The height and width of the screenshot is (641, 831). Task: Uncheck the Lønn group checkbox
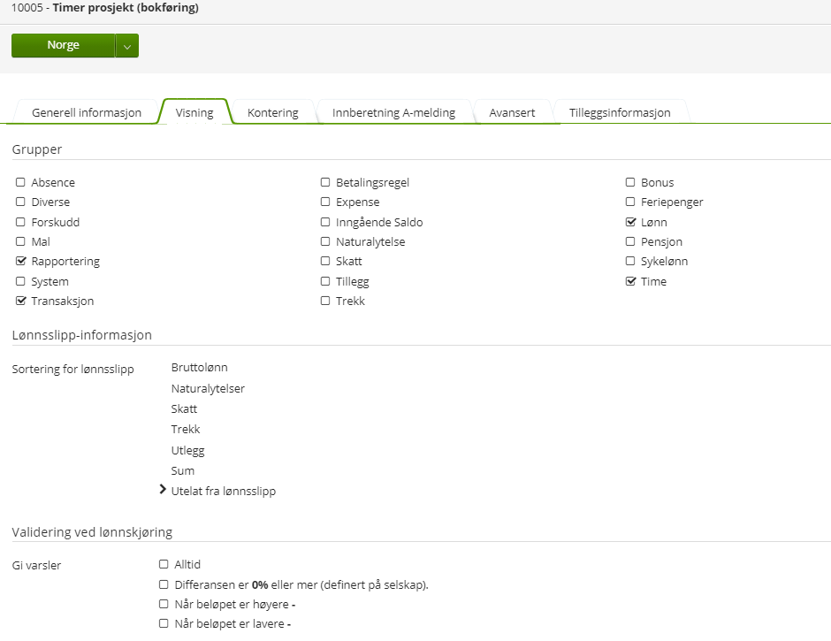click(630, 222)
